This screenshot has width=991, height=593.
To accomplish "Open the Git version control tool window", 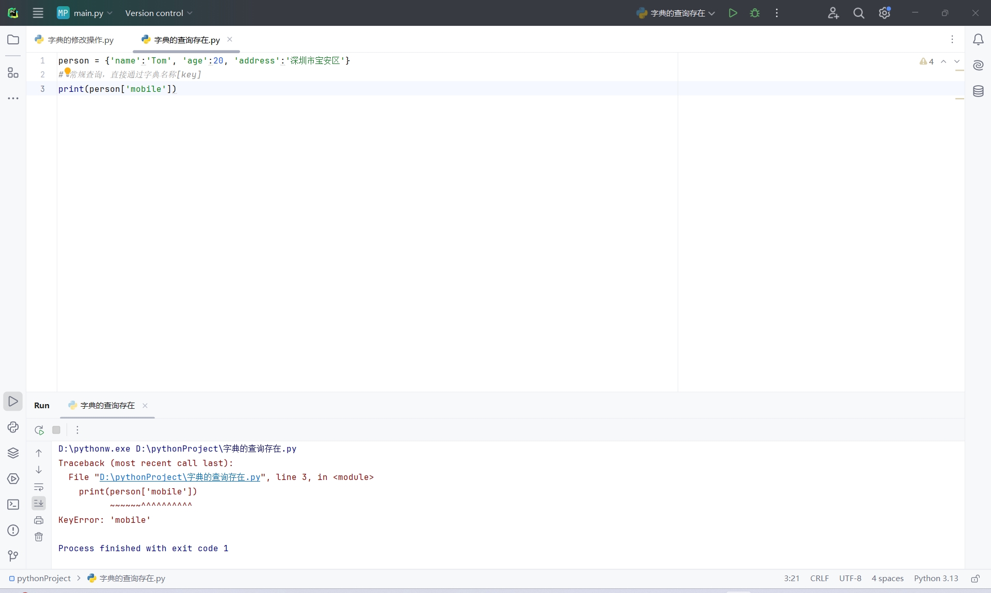I will click(13, 556).
